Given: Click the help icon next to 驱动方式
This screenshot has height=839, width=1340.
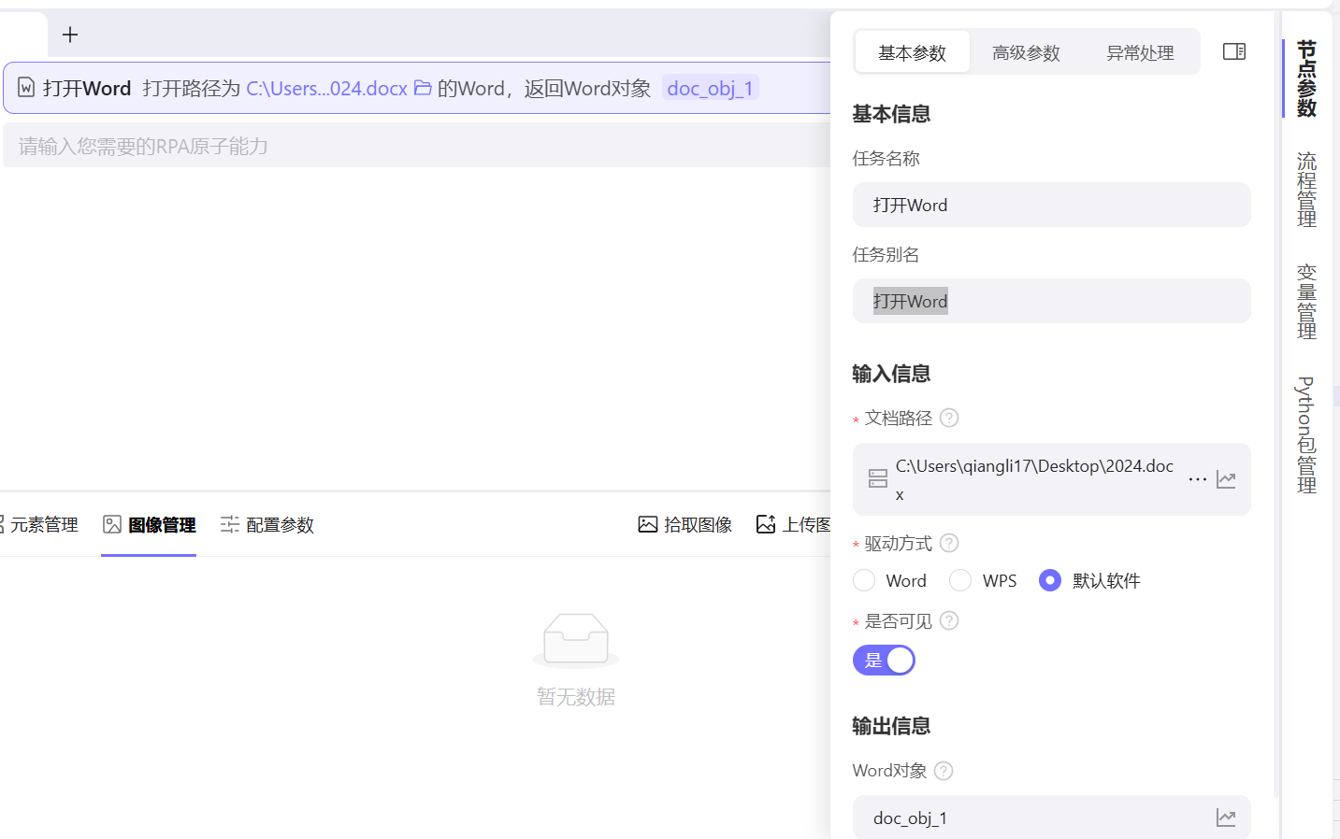Looking at the screenshot, I should pyautogui.click(x=948, y=542).
